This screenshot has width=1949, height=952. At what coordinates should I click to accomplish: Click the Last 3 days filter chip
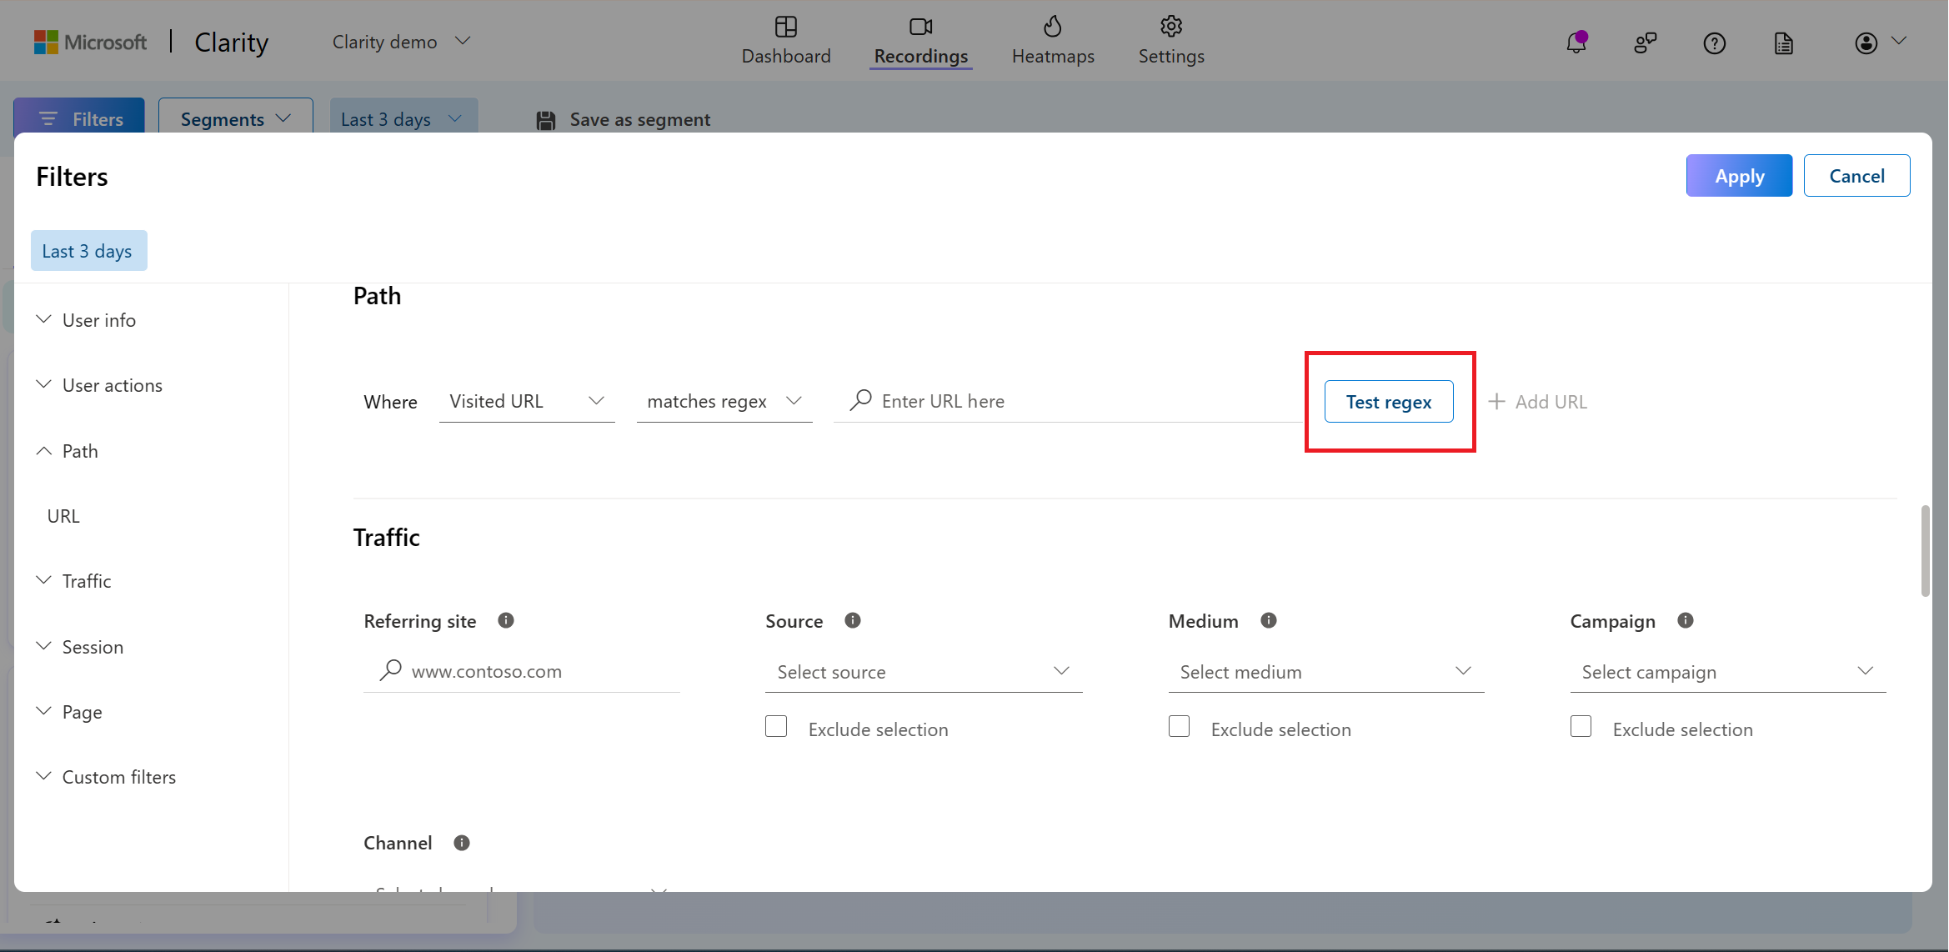pos(88,251)
